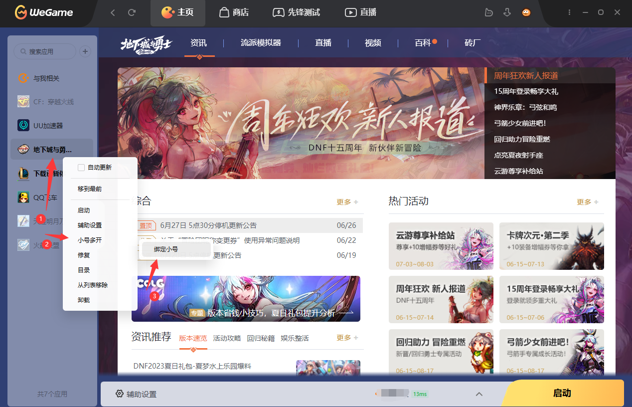Select CF：穿越火线 in the app list
Screen dimensions: 632x407
pyautogui.click(x=52, y=102)
